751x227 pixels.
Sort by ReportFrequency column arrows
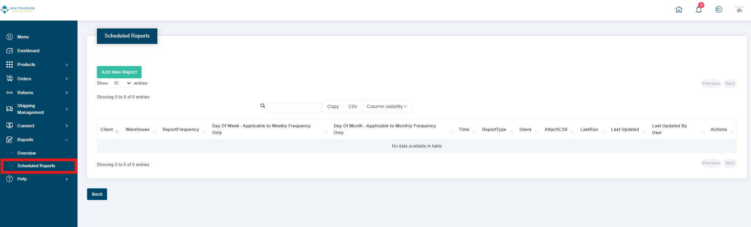(204, 132)
